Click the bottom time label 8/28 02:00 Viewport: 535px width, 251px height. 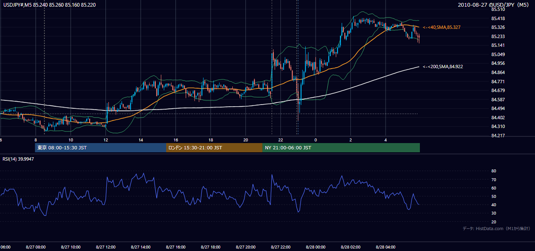point(350,247)
